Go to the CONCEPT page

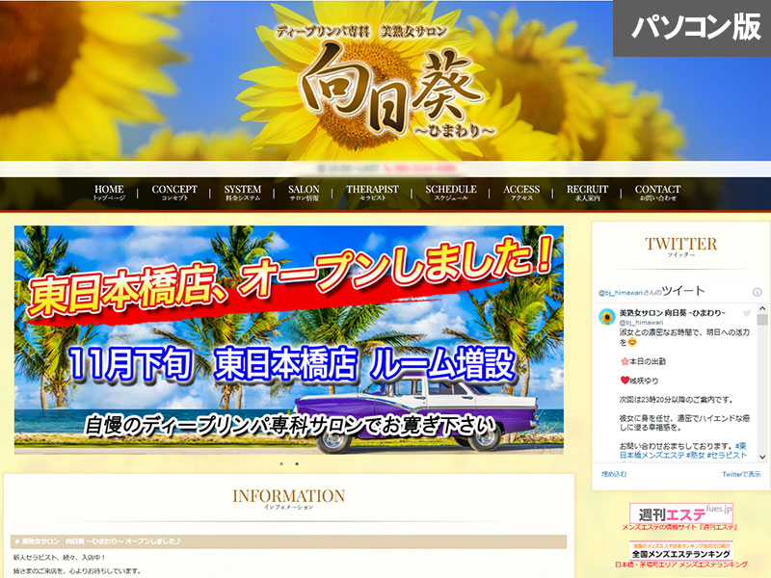click(x=174, y=193)
